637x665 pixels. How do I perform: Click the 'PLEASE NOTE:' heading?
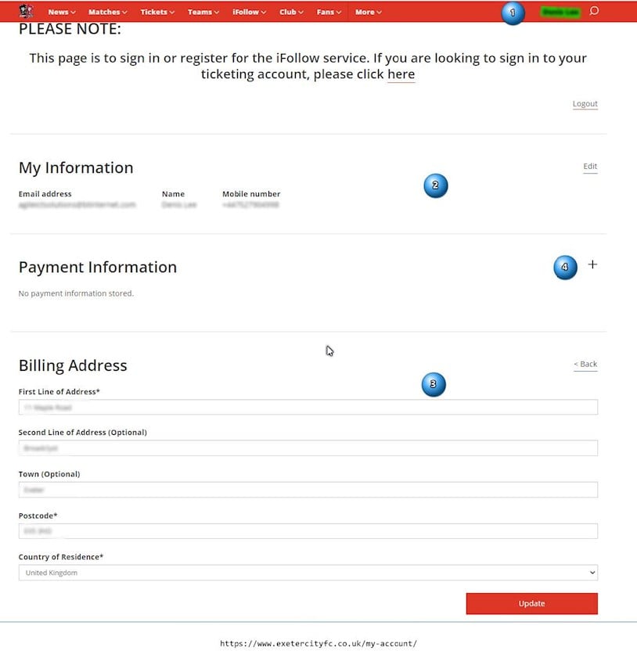pos(70,29)
